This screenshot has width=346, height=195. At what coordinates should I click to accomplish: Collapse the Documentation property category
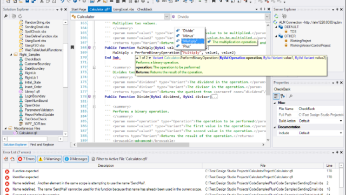(x=275, y=127)
